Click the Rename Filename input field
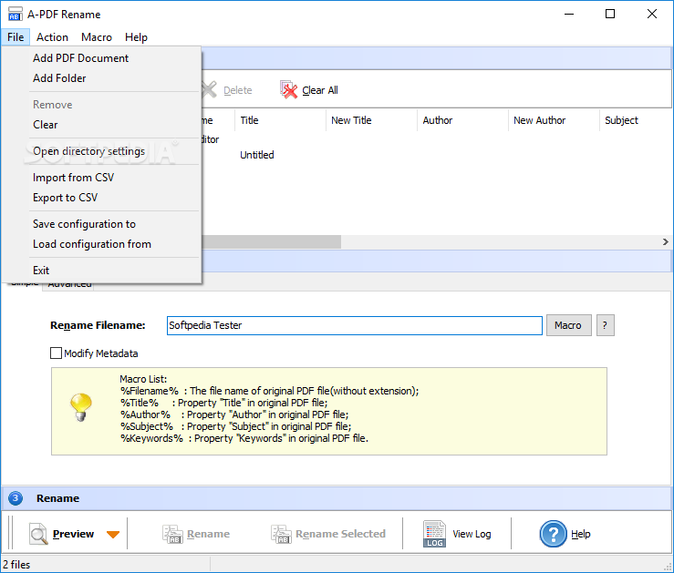This screenshot has width=674, height=573. click(x=355, y=325)
